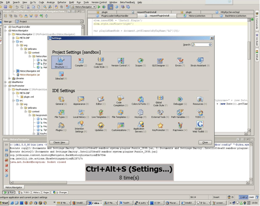Expand IdeaMentor tree node

coord(6,82)
